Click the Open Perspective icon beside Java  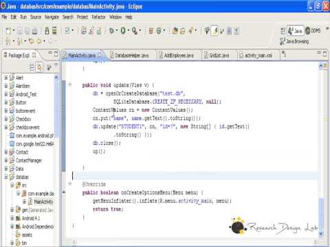pos(283,31)
